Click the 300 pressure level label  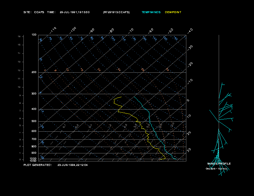pos(34,94)
